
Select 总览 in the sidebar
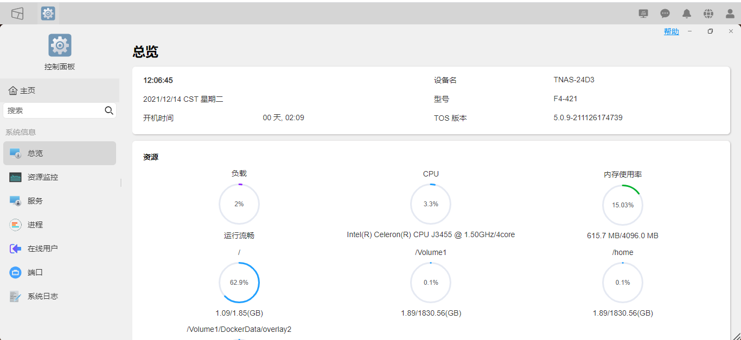(x=60, y=153)
